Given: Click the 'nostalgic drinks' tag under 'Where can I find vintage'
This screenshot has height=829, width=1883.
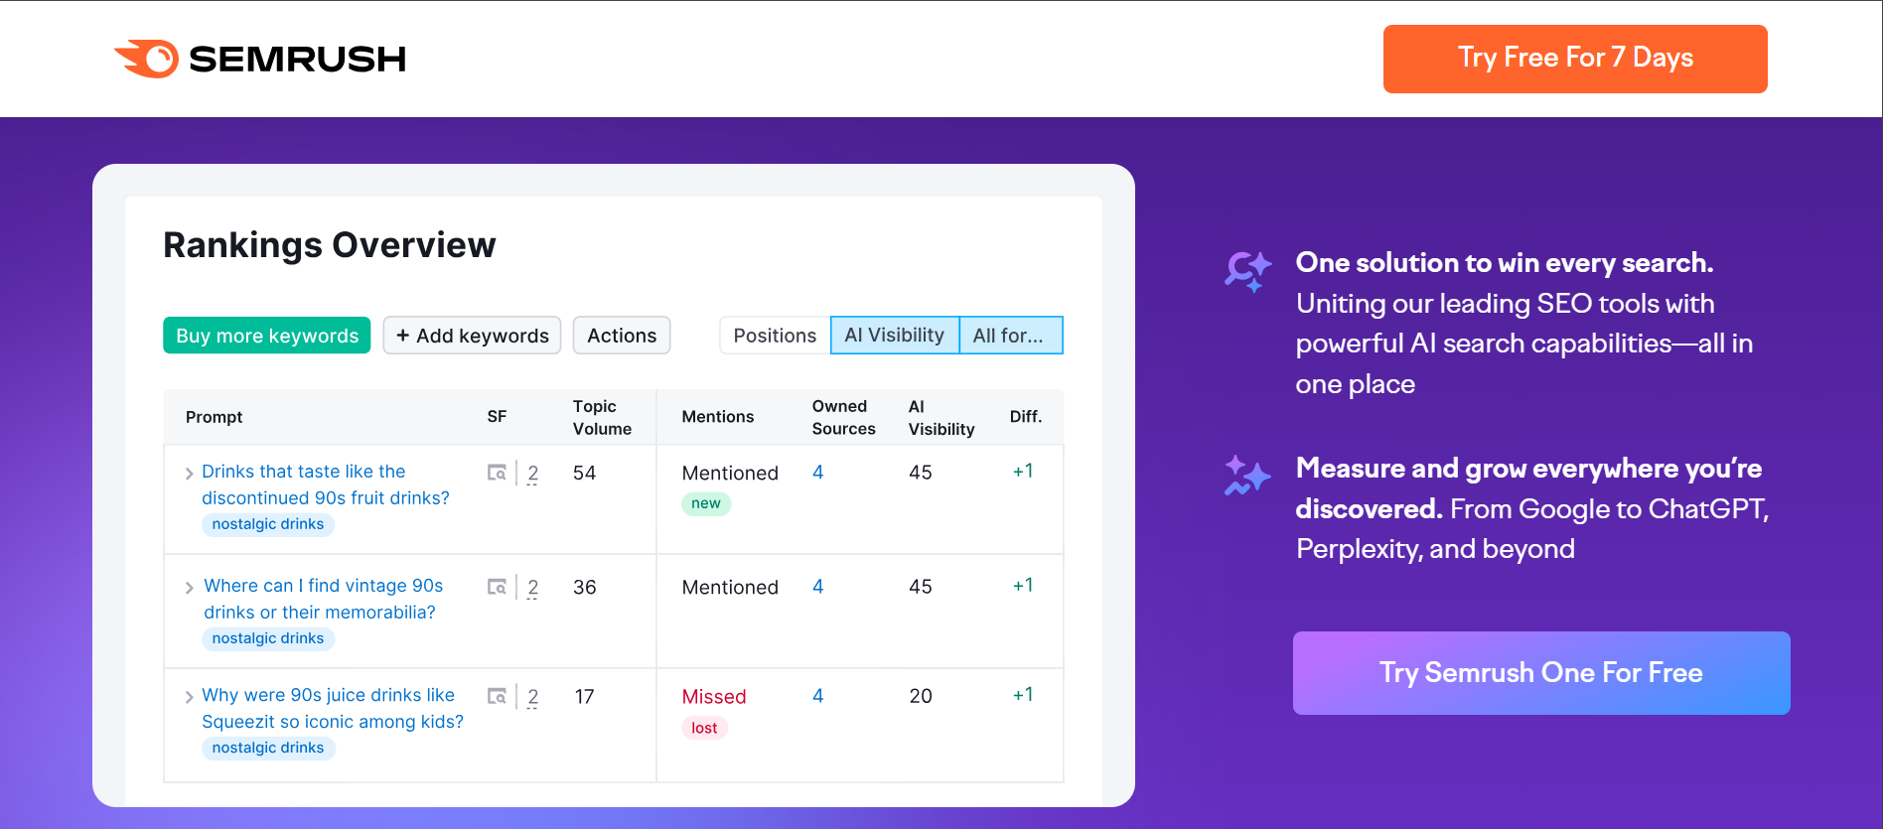Looking at the screenshot, I should (268, 638).
